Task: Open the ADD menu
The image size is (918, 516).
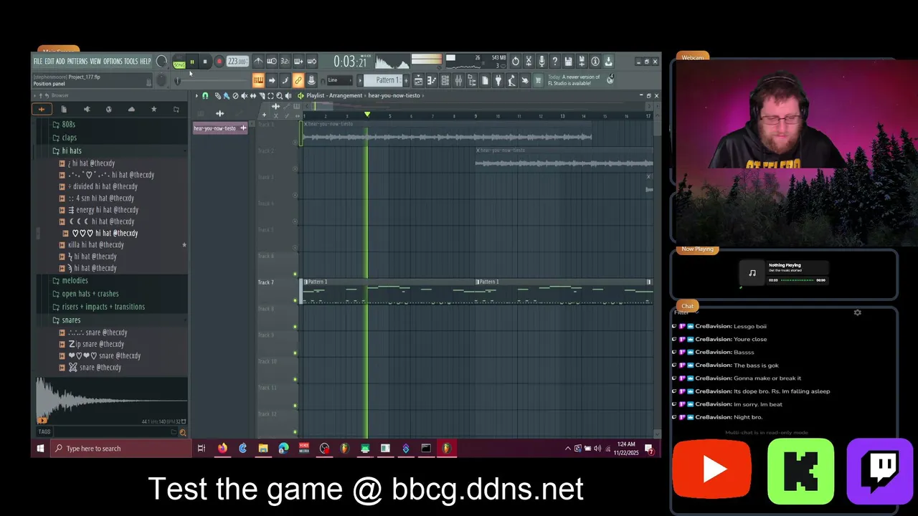Action: pos(60,62)
